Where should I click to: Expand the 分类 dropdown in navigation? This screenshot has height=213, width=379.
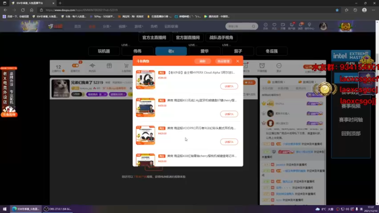(107, 27)
